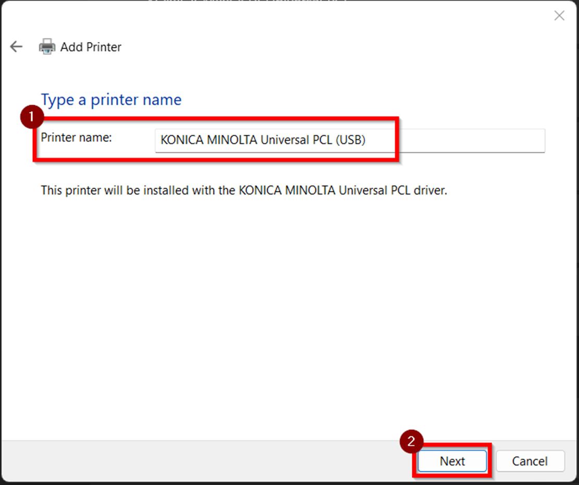Go back using the back arrow
Viewport: 579px width, 485px height.
(x=16, y=47)
